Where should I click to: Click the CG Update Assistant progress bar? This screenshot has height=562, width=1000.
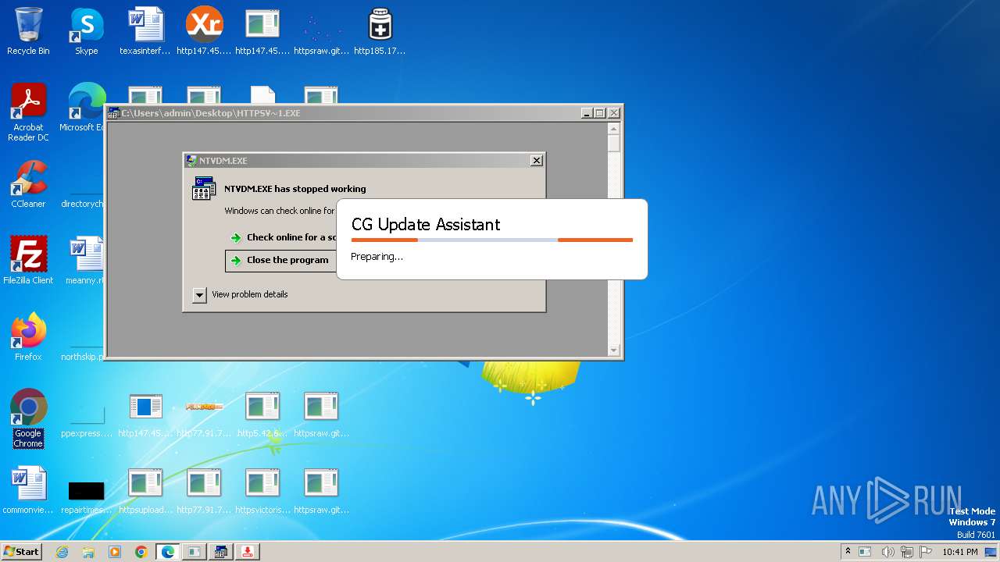[x=492, y=240]
